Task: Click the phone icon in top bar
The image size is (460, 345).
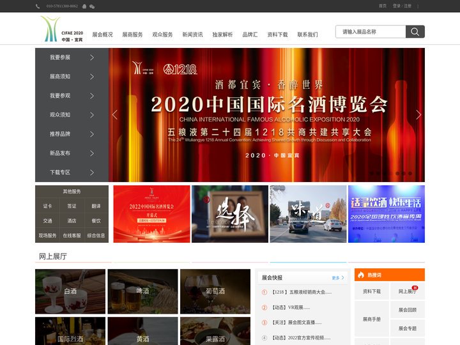Action: point(38,6)
